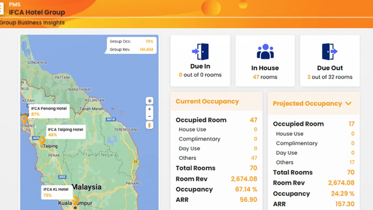Click the IFCA Hotel Group title

click(x=37, y=12)
